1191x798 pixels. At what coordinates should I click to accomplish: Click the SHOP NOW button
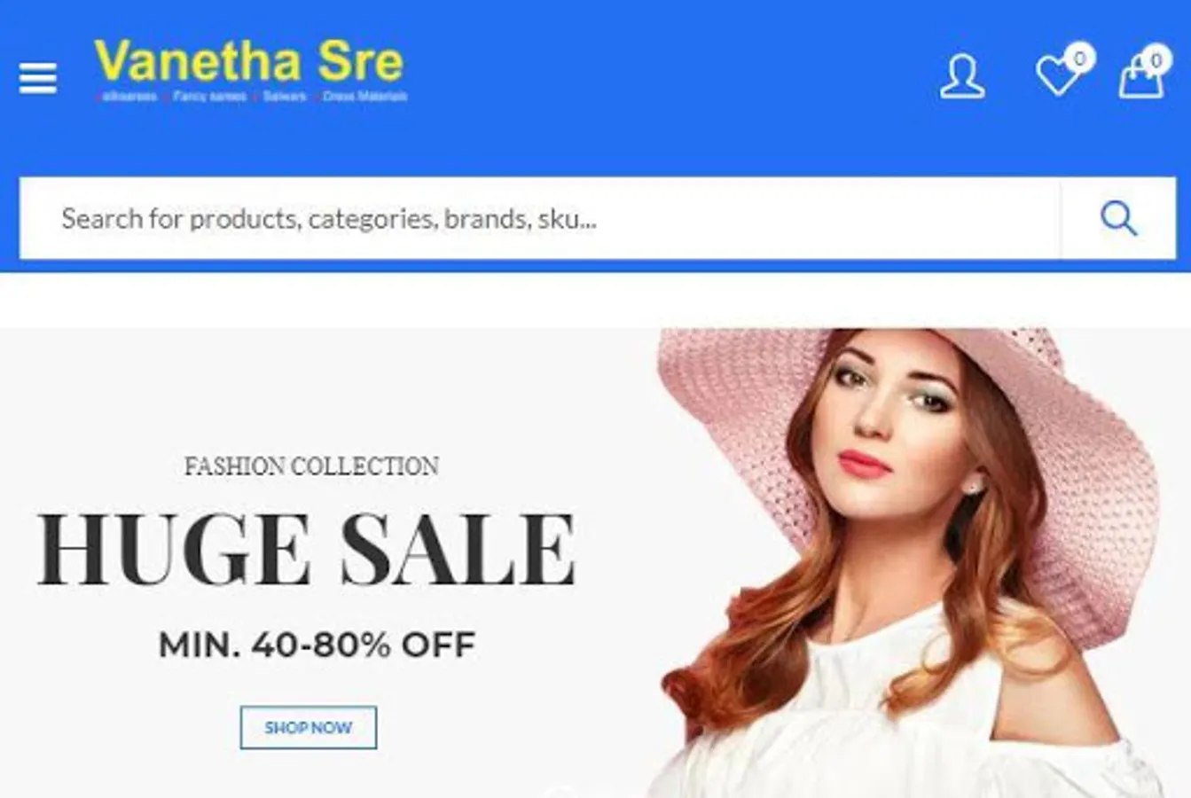coord(309,727)
